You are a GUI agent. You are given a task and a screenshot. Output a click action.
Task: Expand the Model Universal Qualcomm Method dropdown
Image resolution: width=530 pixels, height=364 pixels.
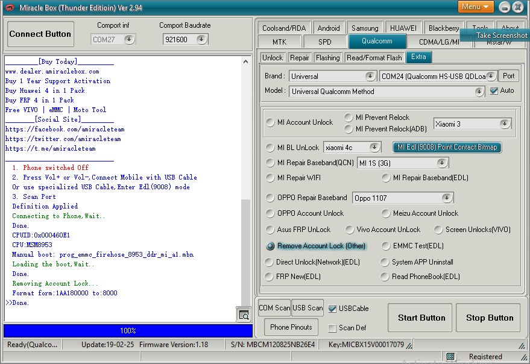(479, 91)
